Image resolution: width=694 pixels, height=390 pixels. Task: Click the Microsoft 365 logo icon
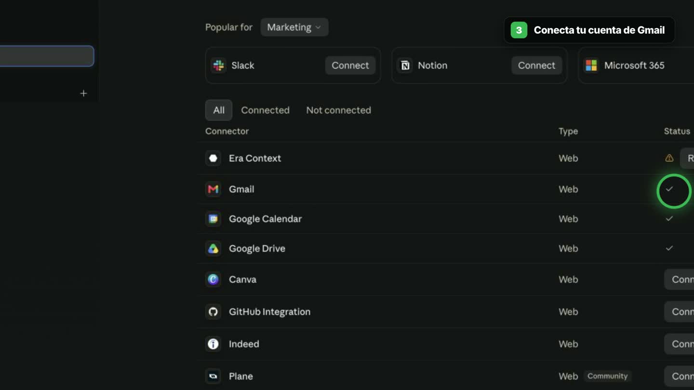[591, 65]
